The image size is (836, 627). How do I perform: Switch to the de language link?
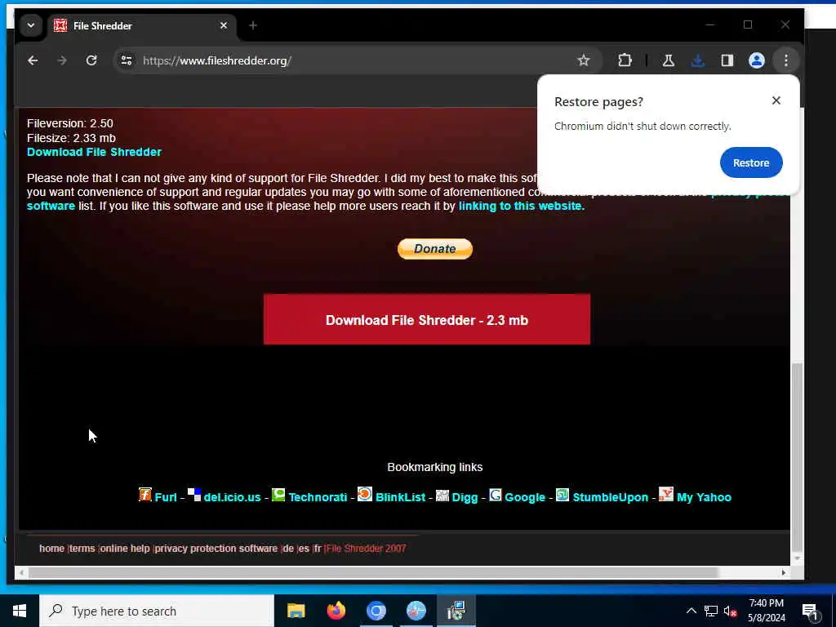point(288,548)
